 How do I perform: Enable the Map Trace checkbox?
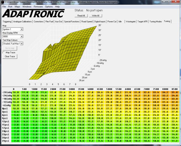(x=4, y=52)
